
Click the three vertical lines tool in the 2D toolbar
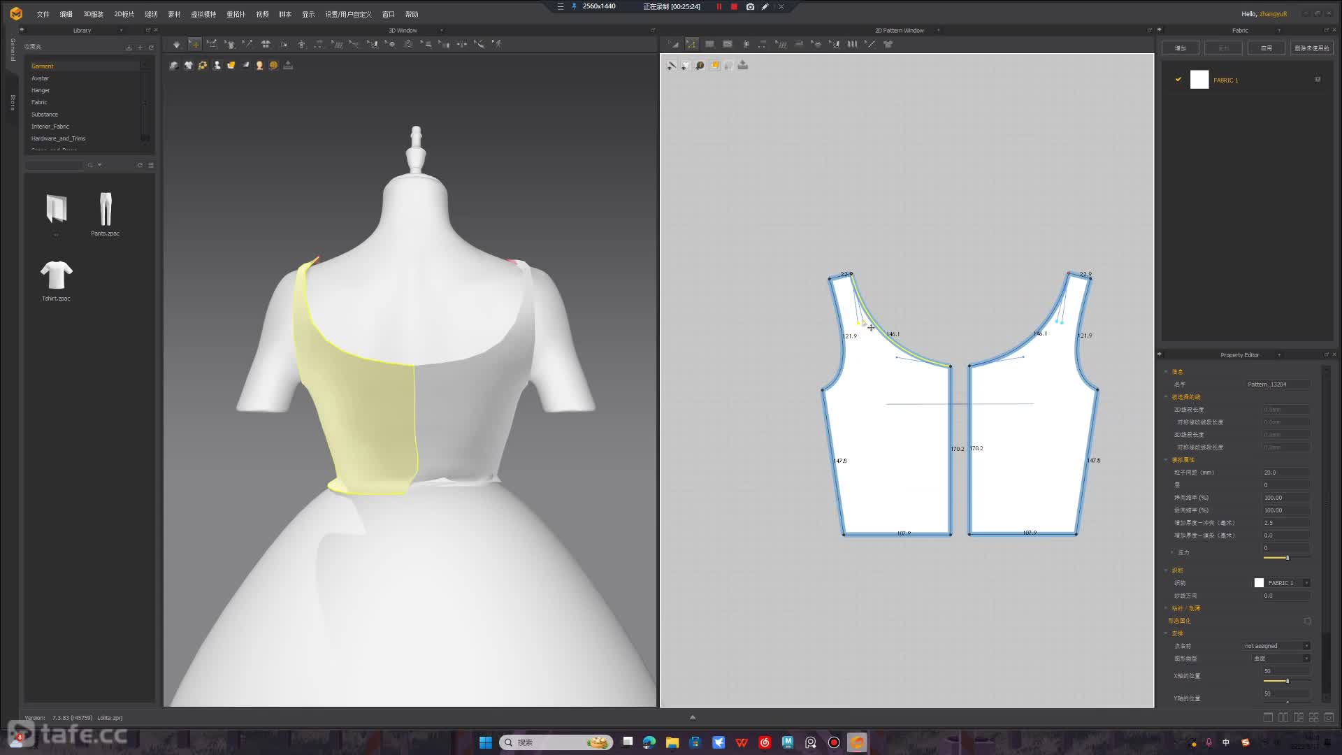(x=852, y=44)
